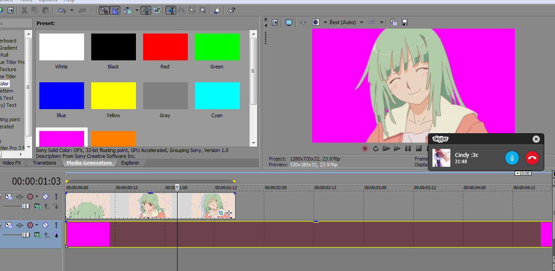Switch to the Video FX tab
555x271 pixels.
click(12, 163)
